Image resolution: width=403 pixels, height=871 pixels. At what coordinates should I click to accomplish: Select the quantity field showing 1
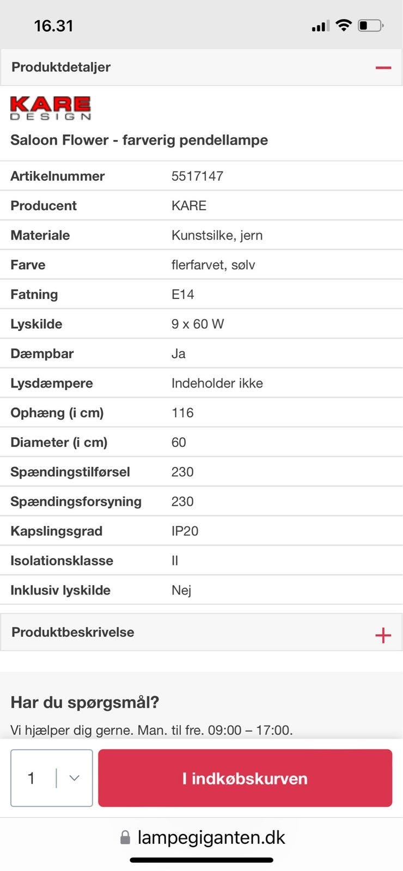click(52, 778)
